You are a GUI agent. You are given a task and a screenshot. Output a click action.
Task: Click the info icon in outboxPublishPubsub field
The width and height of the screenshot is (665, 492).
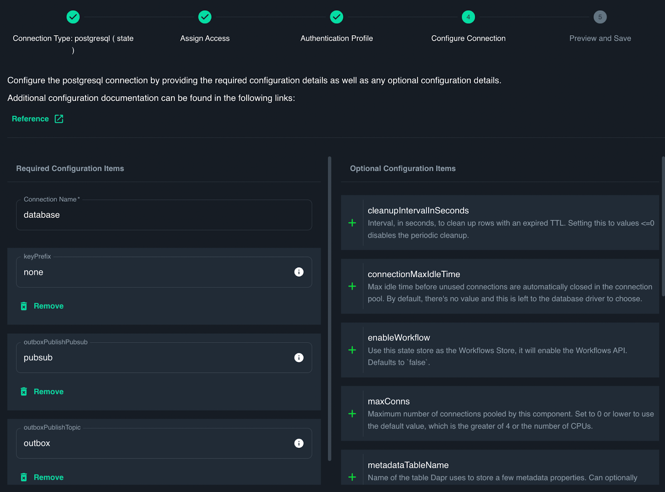coord(299,358)
